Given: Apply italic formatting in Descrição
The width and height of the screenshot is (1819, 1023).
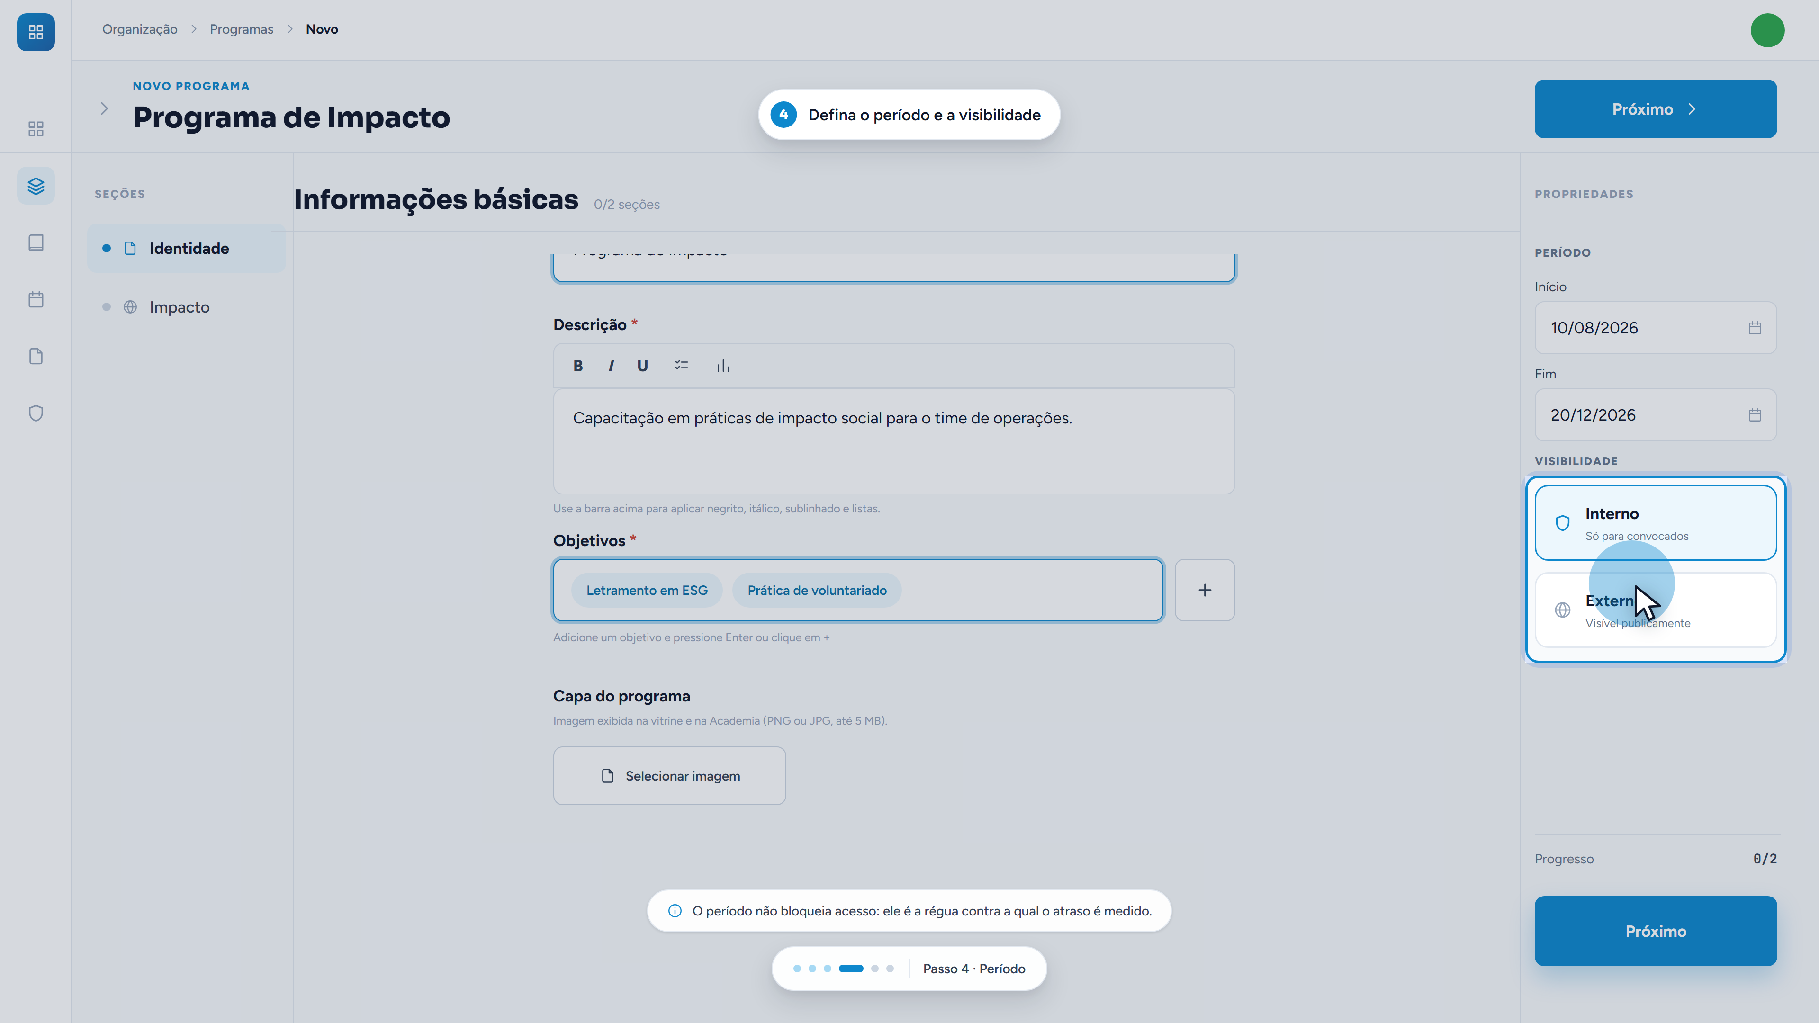Looking at the screenshot, I should coord(611,366).
